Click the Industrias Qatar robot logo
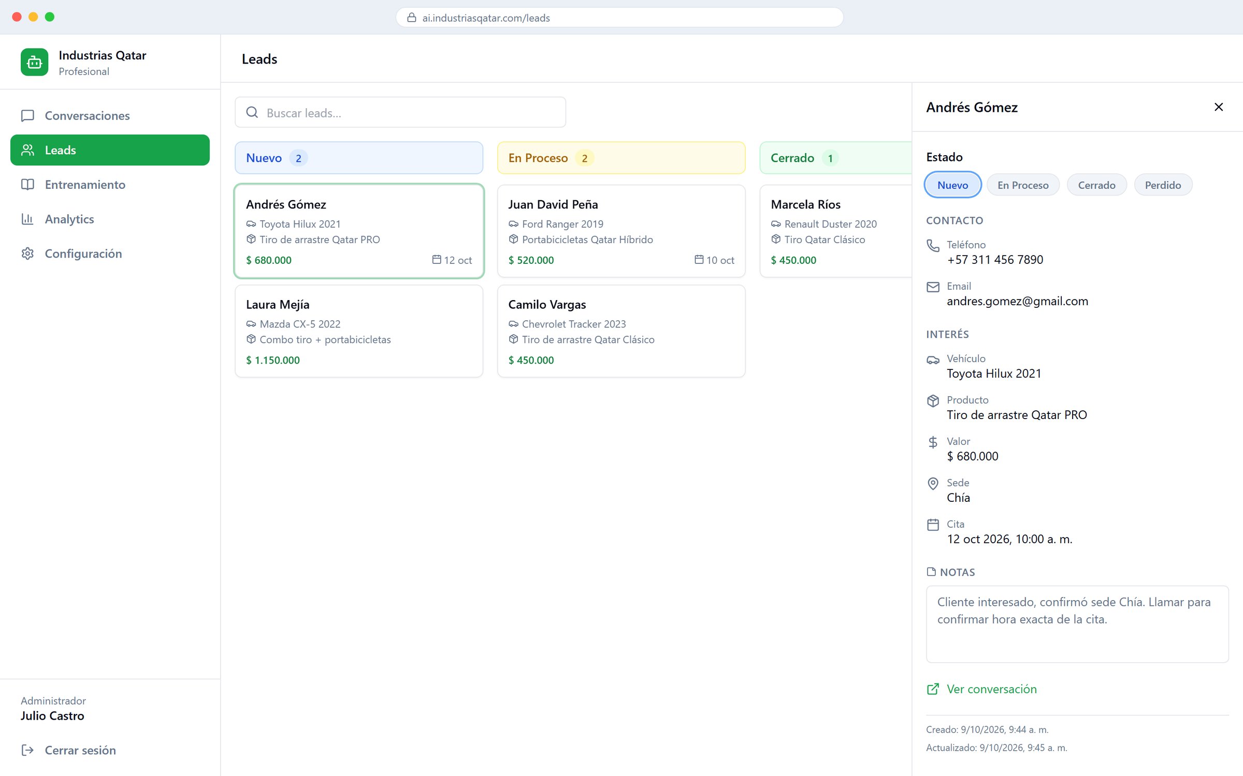Screen dimensions: 1243x776 point(34,62)
